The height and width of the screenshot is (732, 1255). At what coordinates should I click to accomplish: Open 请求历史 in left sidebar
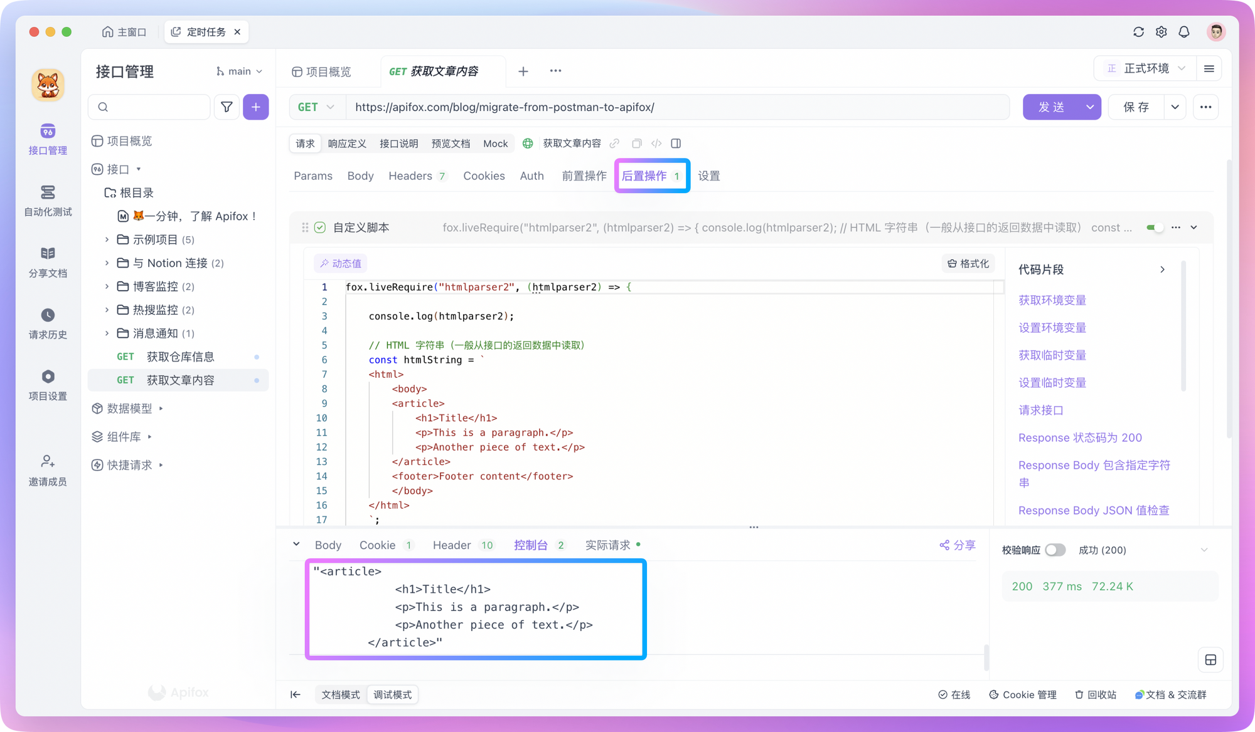pyautogui.click(x=48, y=323)
